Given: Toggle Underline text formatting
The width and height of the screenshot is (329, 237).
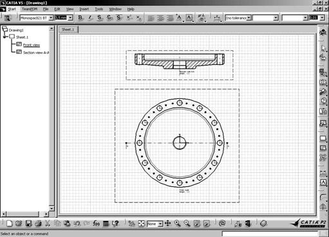Looking at the screenshot, I should tap(99, 18).
